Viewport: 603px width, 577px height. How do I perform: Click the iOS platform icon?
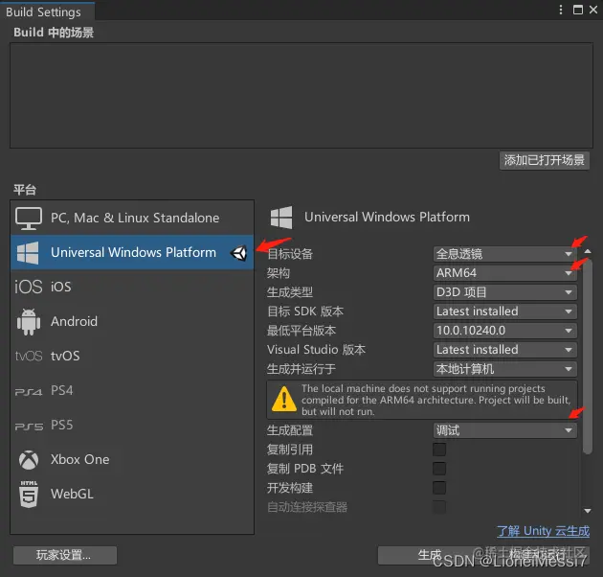(28, 287)
